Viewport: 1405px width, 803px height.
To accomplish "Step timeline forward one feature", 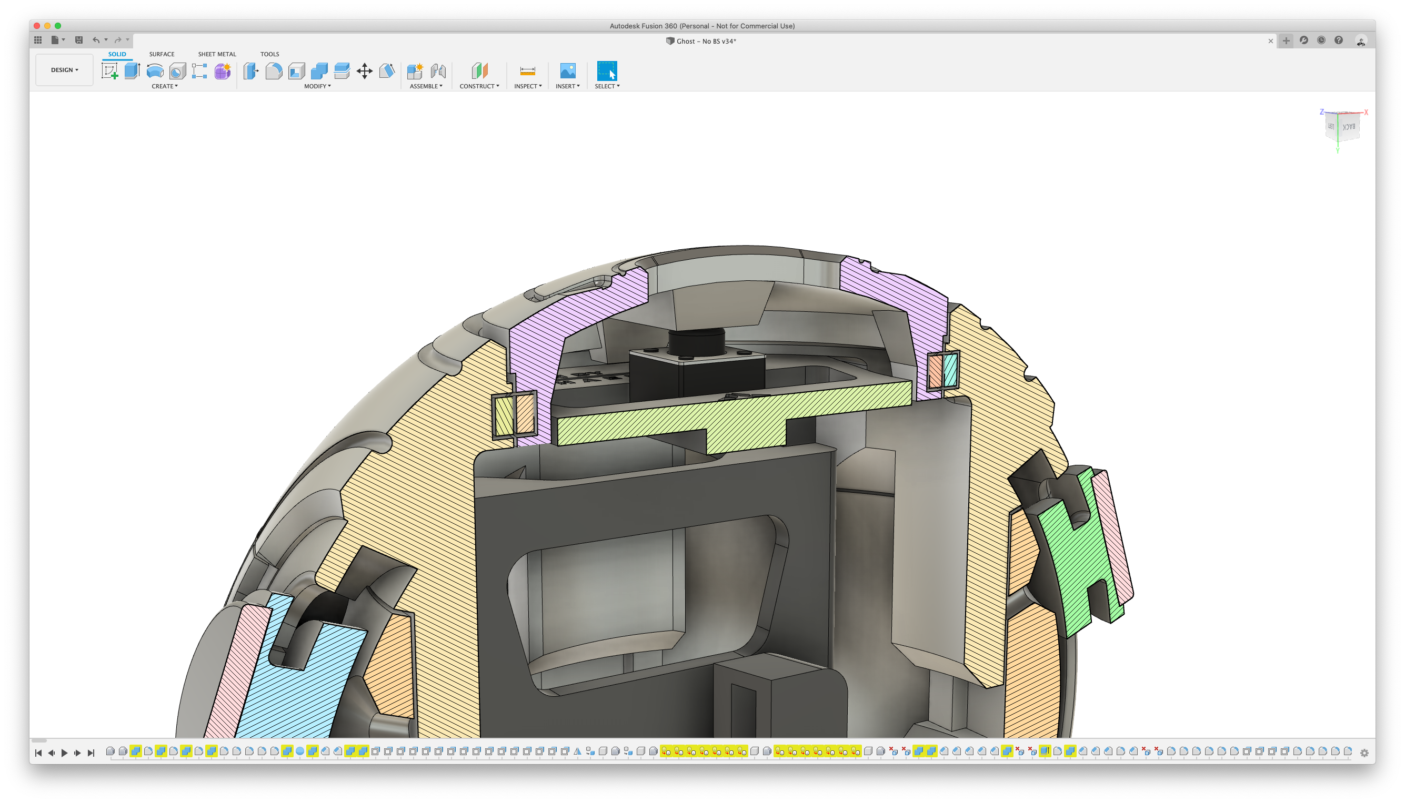I will click(78, 753).
